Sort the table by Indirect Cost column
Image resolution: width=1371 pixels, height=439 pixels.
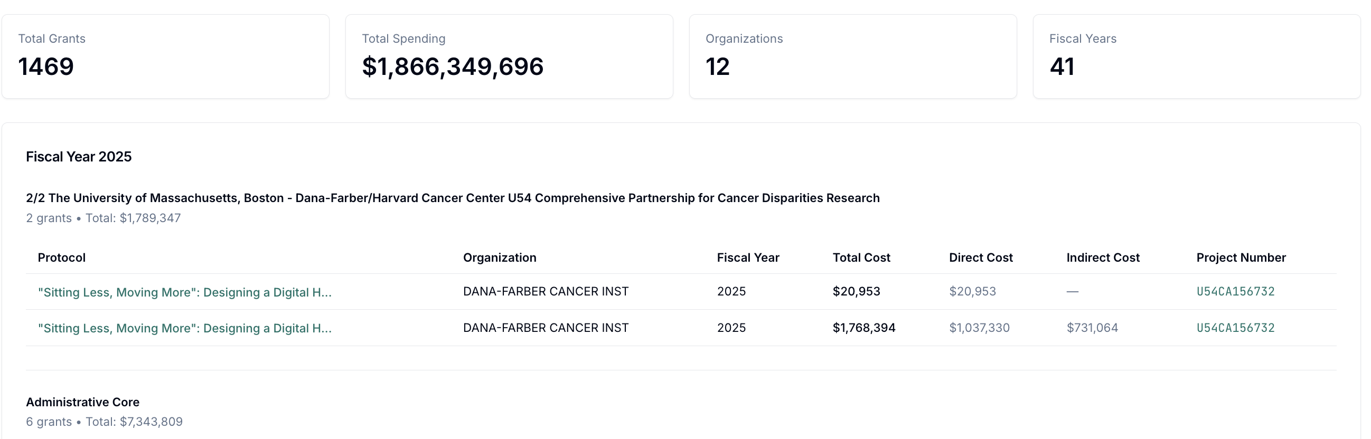[x=1102, y=257]
